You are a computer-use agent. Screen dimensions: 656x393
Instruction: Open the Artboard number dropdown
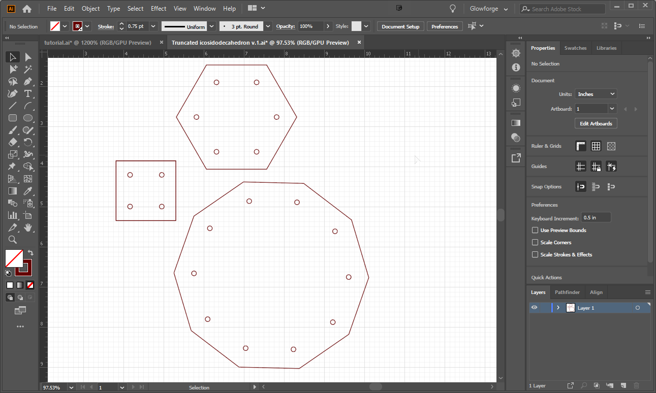612,109
